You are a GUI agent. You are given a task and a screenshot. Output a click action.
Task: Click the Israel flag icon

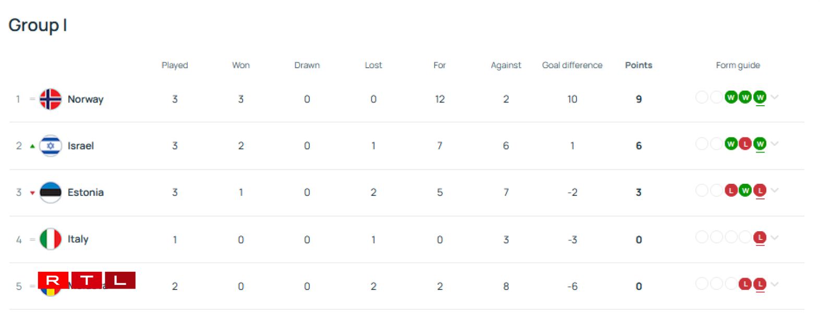51,146
